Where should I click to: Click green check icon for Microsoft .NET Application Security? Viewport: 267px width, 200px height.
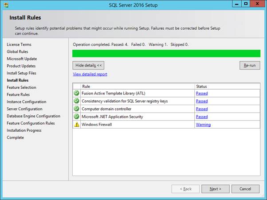77,117
